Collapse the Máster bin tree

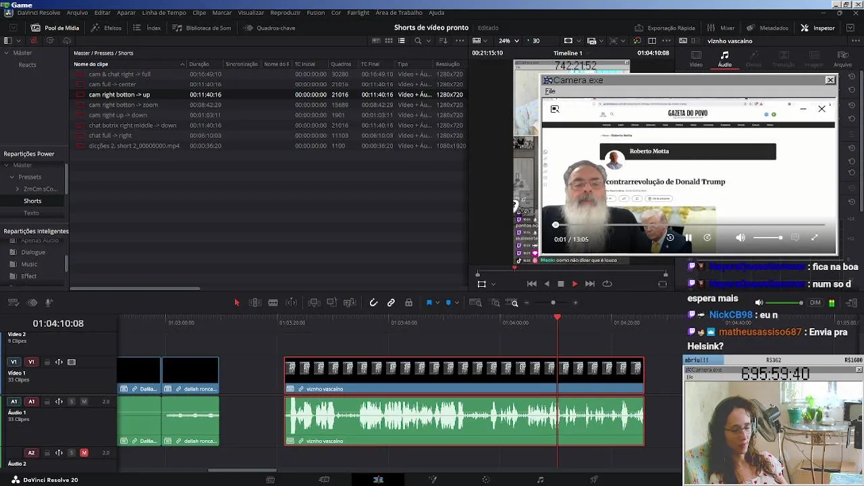pos(6,53)
